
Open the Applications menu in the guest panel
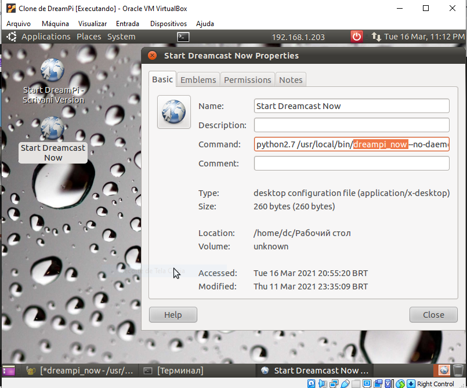(x=46, y=37)
